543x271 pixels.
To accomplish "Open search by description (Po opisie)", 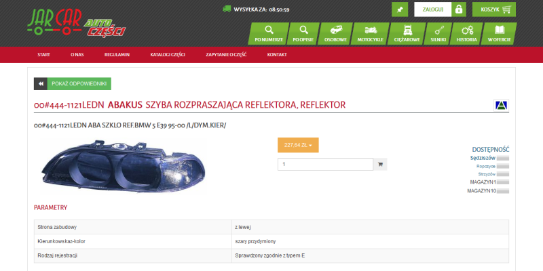I will 303,34.
